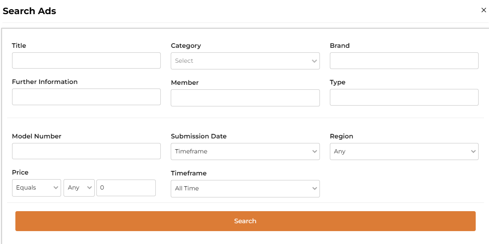Image resolution: width=489 pixels, height=244 pixels.
Task: Expand the Price Any dropdown
Action: pyautogui.click(x=79, y=188)
